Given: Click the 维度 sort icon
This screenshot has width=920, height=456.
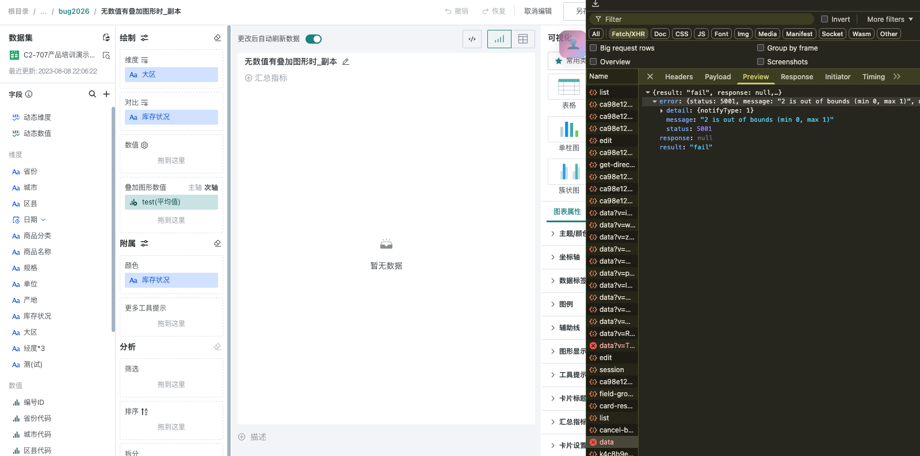Looking at the screenshot, I should tap(144, 60).
